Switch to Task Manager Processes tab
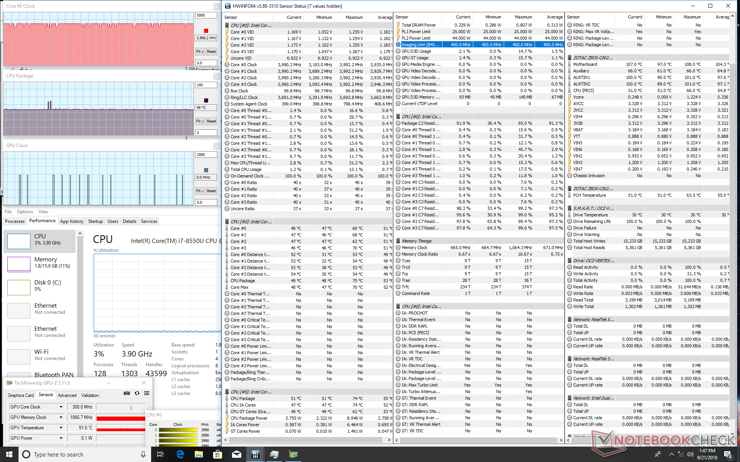This screenshot has width=740, height=462. pyautogui.click(x=15, y=221)
